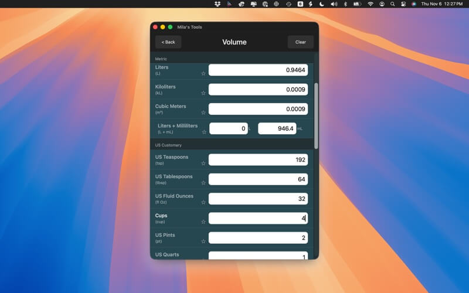Viewport: 469px width, 293px height.
Task: Clear all values with Clear button
Action: click(x=300, y=42)
